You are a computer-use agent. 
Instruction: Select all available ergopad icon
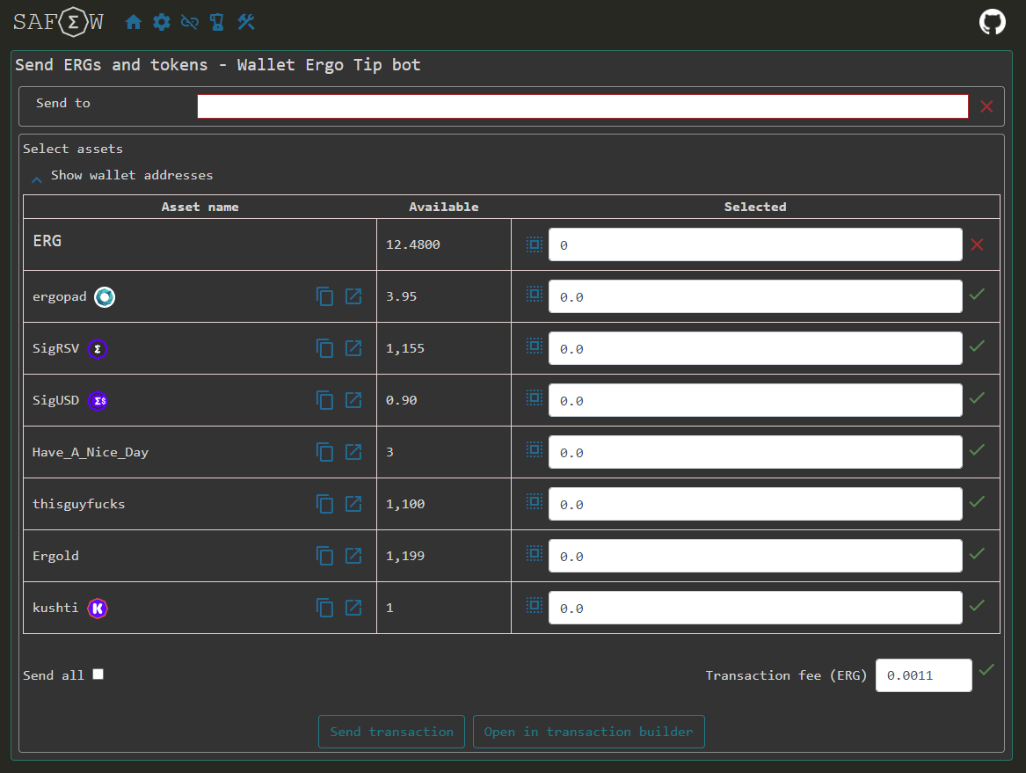pyautogui.click(x=535, y=295)
